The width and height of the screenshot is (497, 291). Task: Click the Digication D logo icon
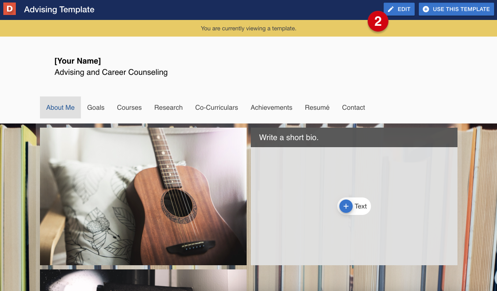tap(10, 9)
